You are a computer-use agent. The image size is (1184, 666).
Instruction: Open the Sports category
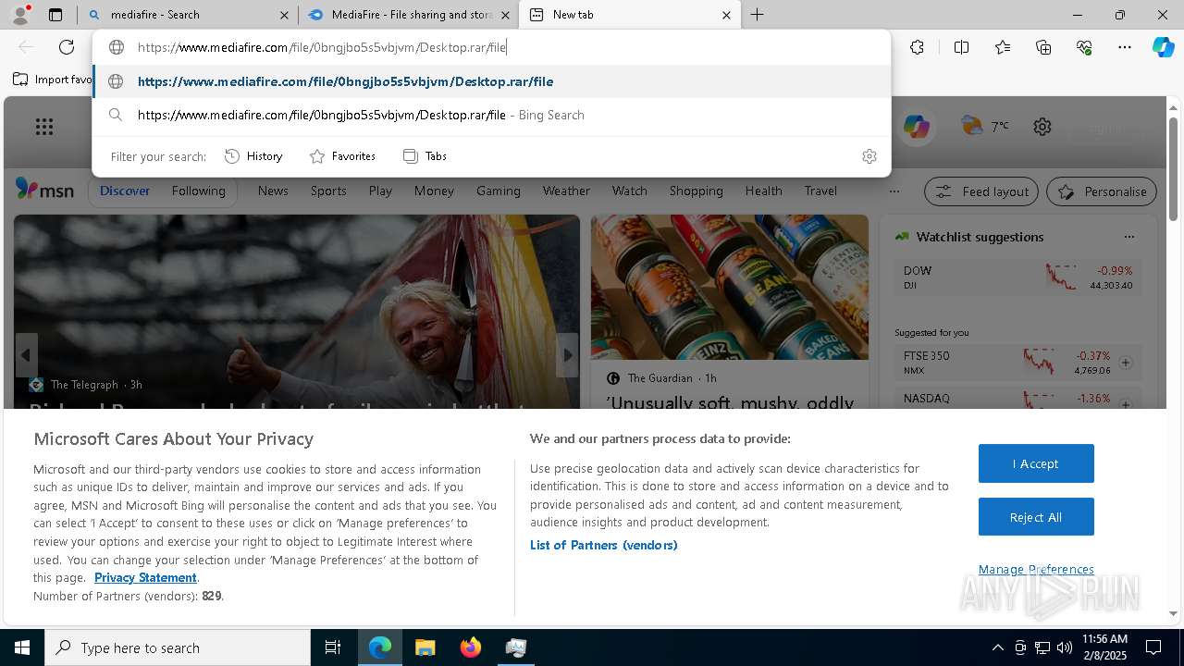coord(328,191)
